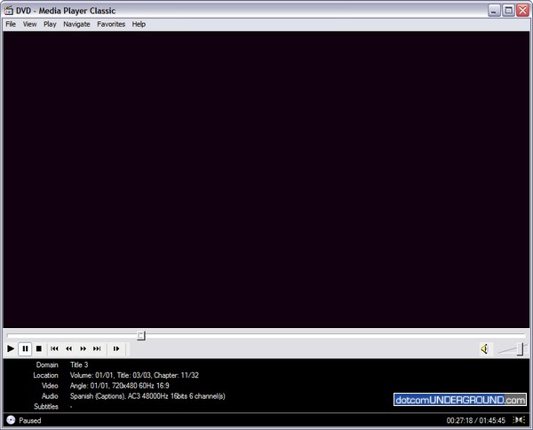Click the Subtitles label
Screen dimensions: 533x430
(46, 407)
